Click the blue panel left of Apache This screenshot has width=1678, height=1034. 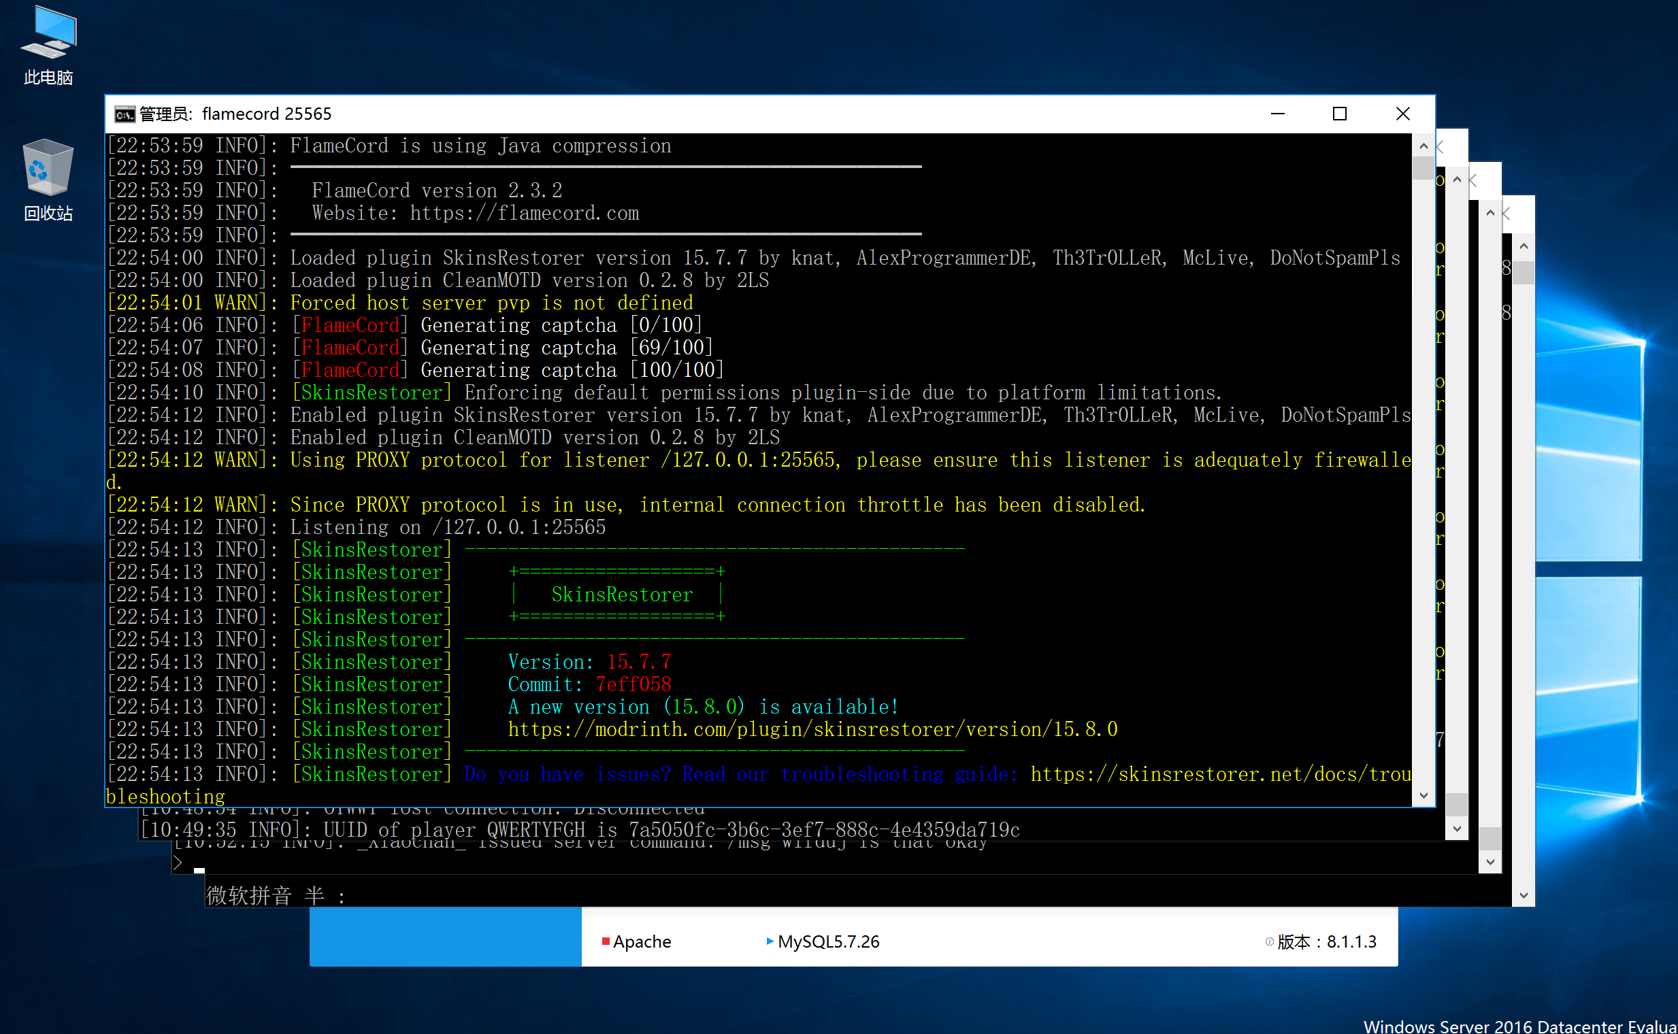[x=444, y=937]
